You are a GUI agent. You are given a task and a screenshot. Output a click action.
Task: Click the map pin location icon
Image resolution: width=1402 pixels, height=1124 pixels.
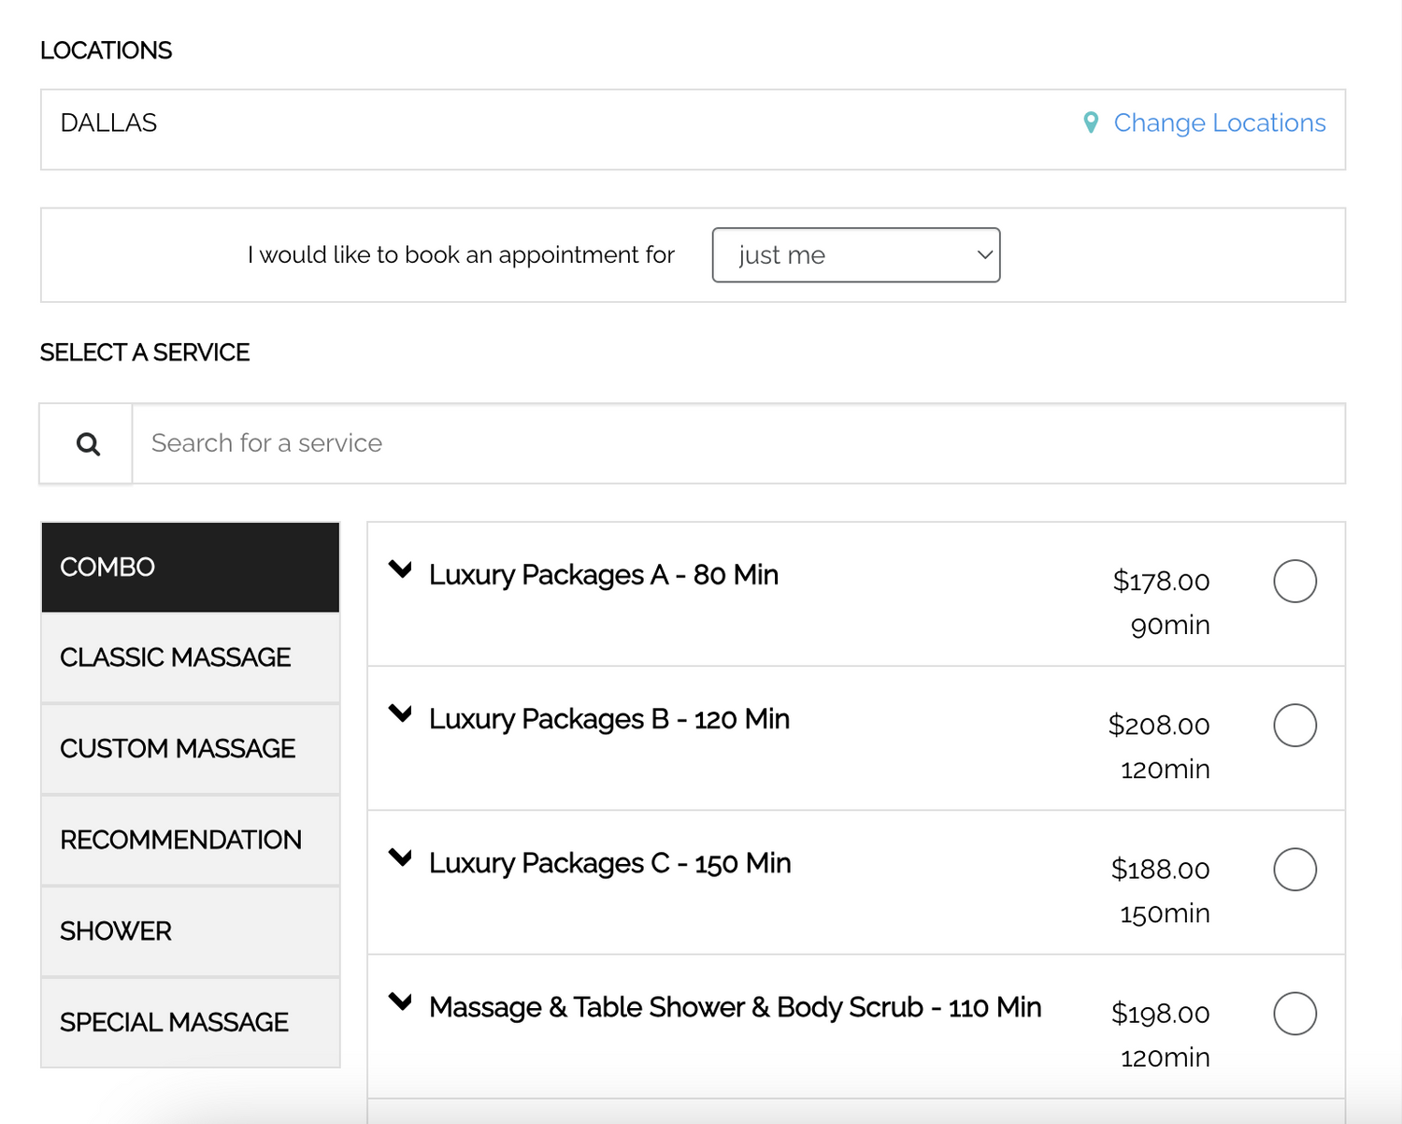(x=1090, y=123)
